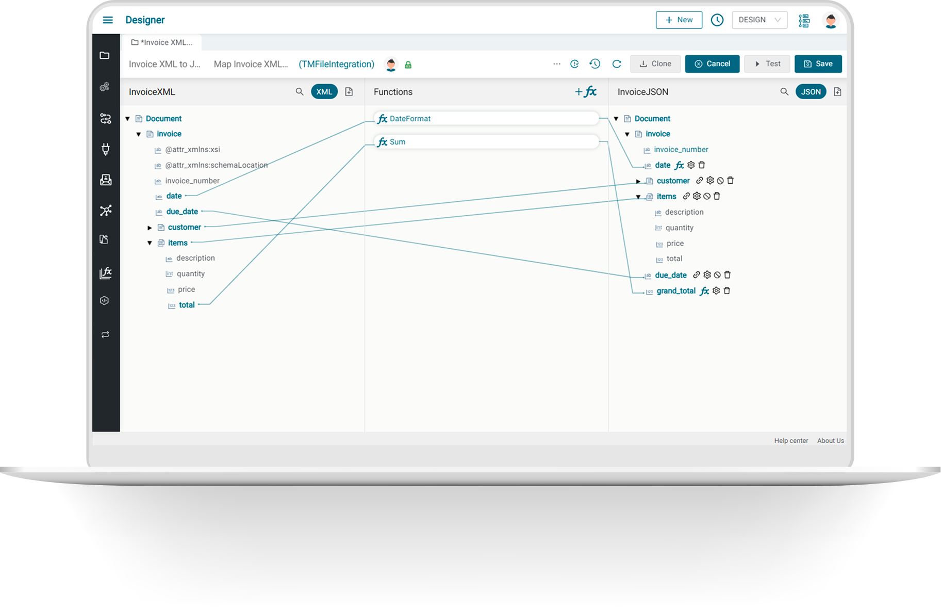Search the InvoiceXML source schema

click(300, 92)
